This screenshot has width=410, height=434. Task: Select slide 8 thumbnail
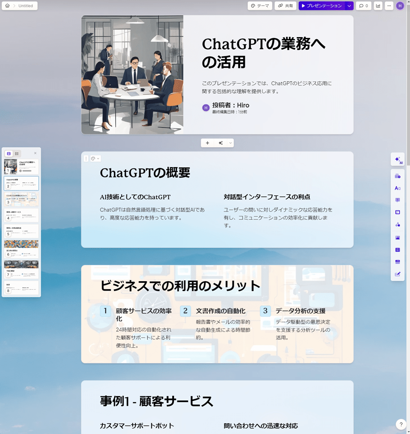(21, 288)
